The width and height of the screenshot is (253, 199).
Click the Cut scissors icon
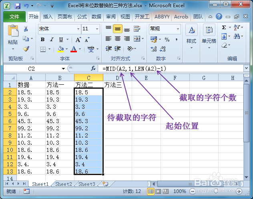click(x=26, y=29)
